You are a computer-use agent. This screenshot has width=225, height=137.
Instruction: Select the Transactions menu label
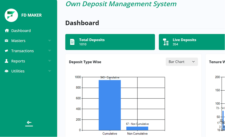(22, 51)
